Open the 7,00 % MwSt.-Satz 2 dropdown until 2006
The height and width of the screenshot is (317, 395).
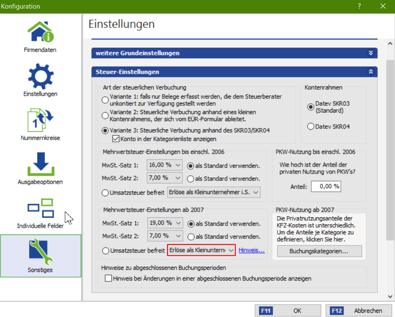tap(164, 178)
